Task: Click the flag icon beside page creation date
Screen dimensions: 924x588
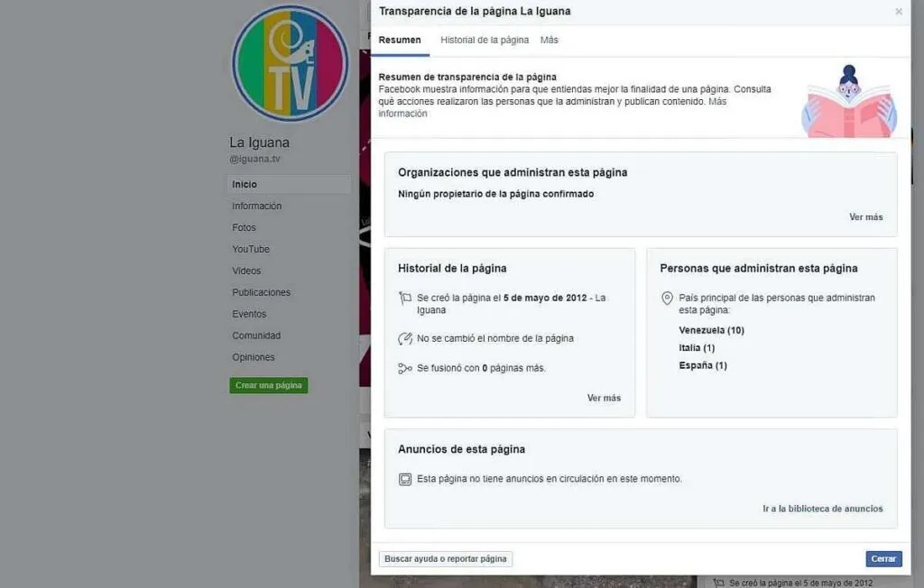Action: [405, 298]
